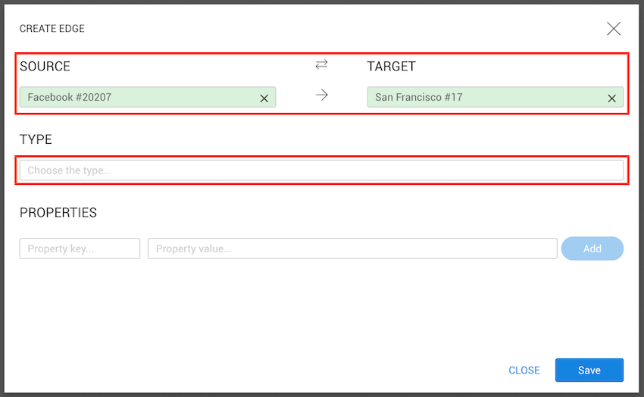
Task: Click the edge direction arrow icon
Action: pyautogui.click(x=321, y=95)
